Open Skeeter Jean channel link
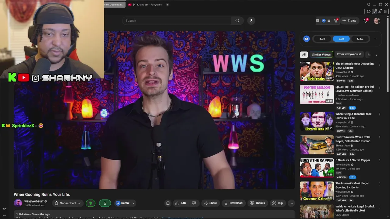This screenshot has width=390, height=219. 342,146
